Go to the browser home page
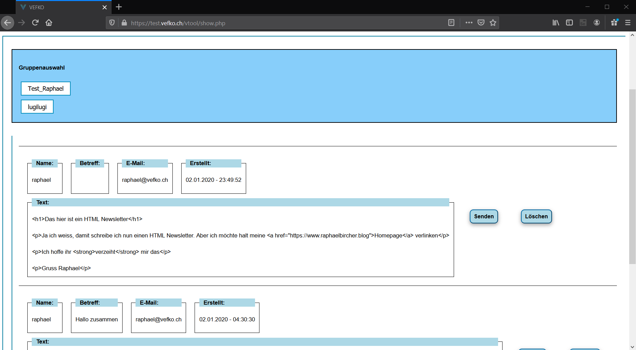Image resolution: width=636 pixels, height=350 pixels. [x=49, y=23]
